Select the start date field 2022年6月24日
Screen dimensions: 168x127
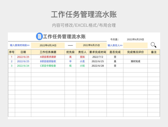click(x=48, y=45)
